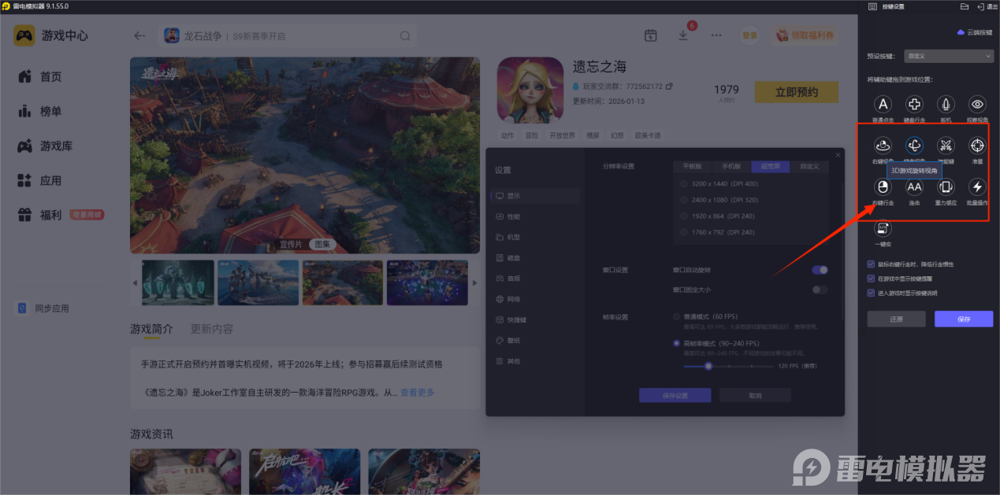
Task: Click 查看更多 link in game intro
Action: (417, 393)
